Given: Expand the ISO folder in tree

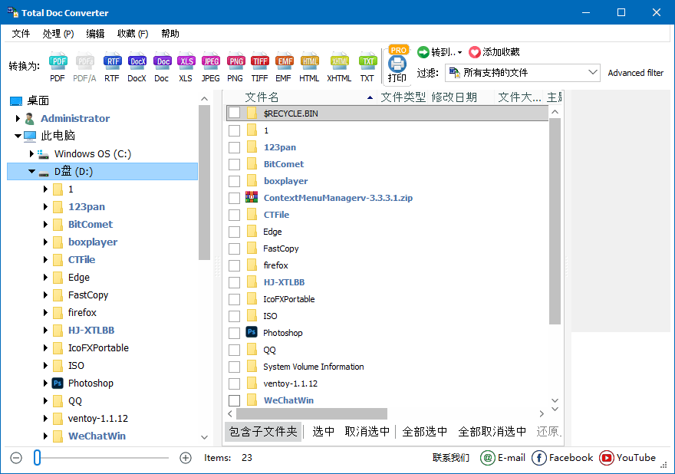Looking at the screenshot, I should [45, 366].
